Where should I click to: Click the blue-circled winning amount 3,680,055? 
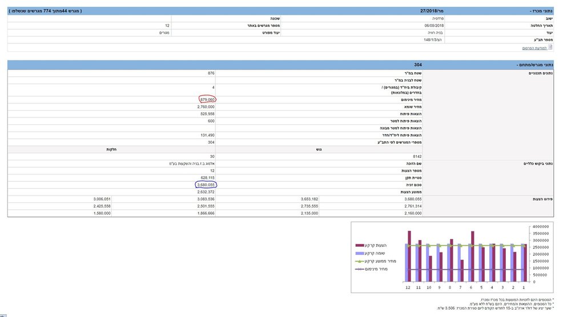(206, 185)
